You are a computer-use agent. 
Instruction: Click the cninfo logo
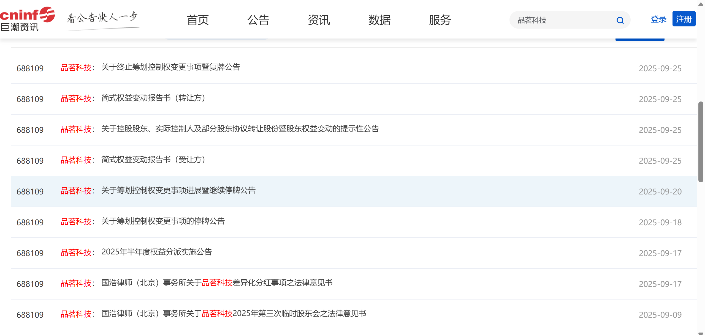point(27,19)
